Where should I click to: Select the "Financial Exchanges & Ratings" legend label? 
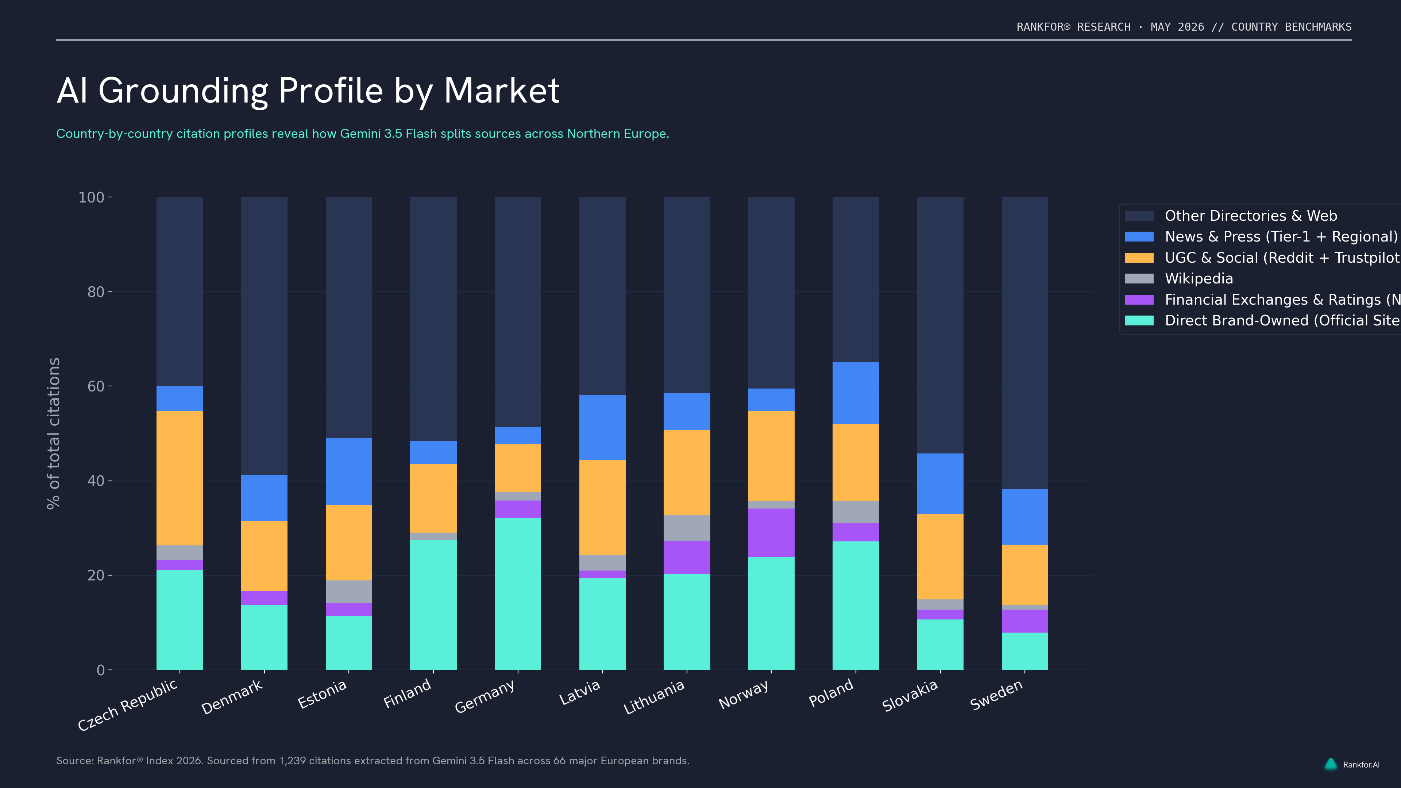tap(1283, 300)
